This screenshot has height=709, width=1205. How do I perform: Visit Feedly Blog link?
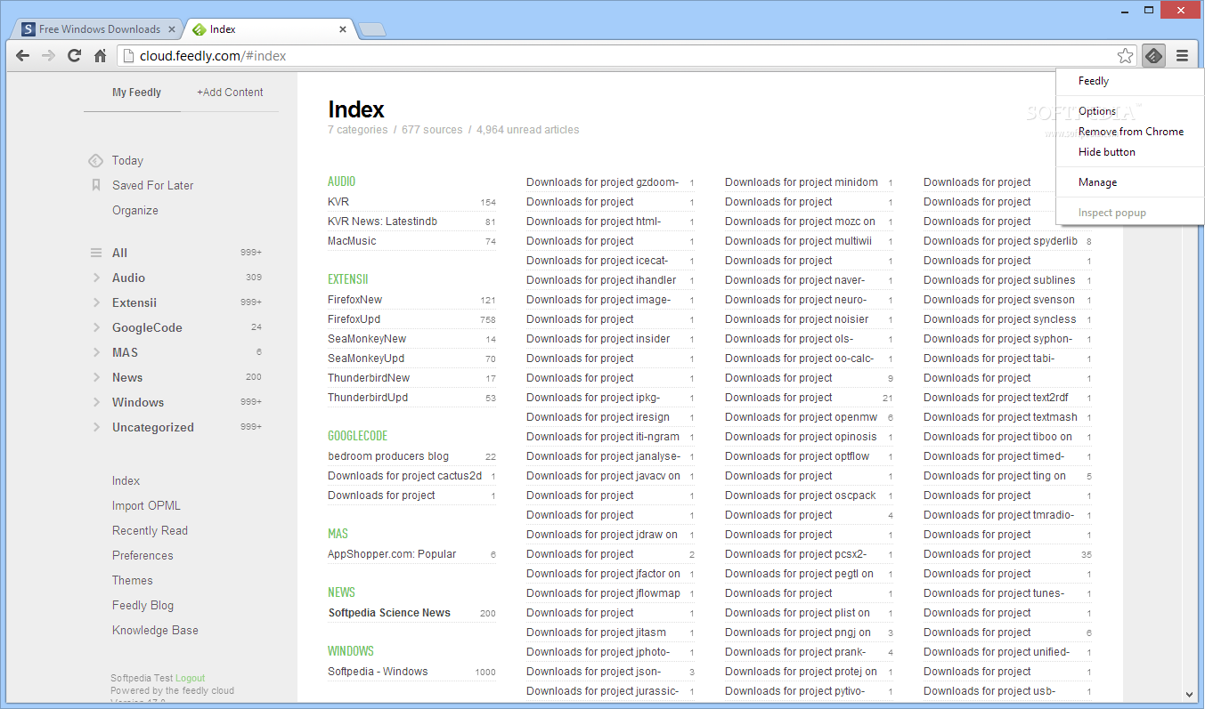tap(142, 606)
